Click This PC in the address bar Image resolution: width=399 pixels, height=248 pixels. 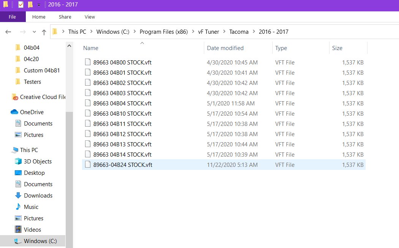[x=77, y=32]
